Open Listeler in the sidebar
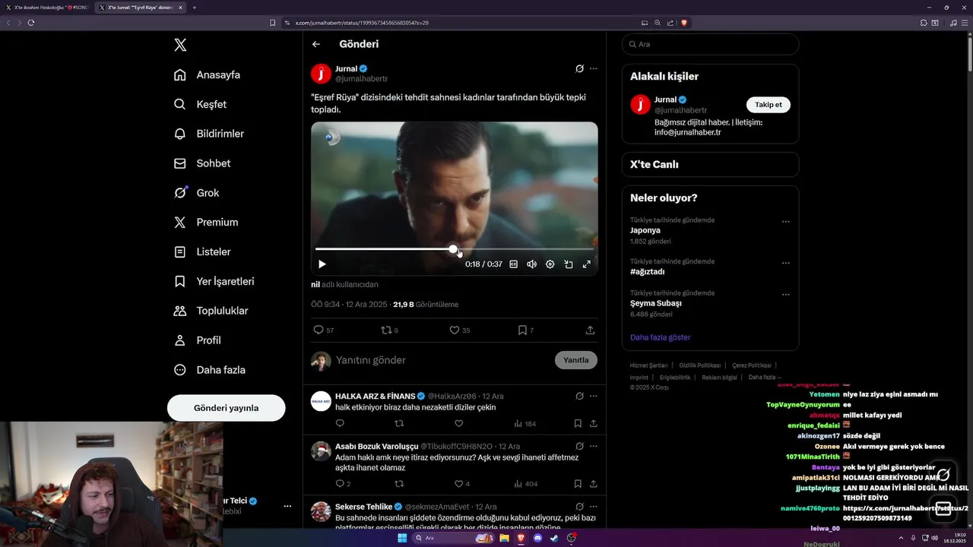 point(201,251)
